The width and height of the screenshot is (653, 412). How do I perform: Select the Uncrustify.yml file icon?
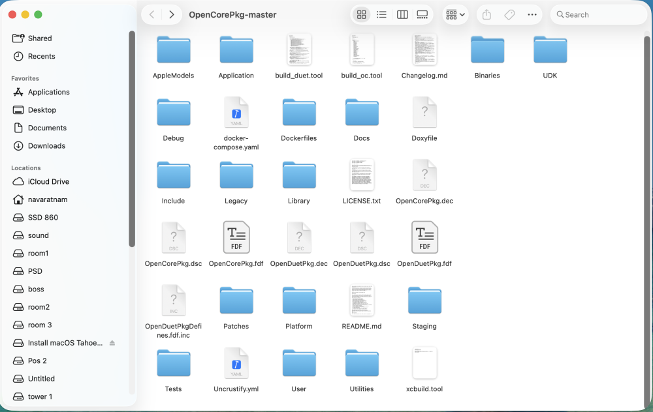click(236, 363)
